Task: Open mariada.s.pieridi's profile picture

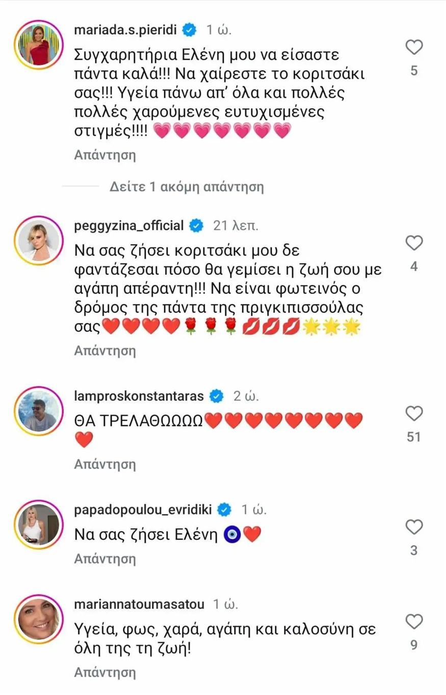Action: (x=39, y=43)
